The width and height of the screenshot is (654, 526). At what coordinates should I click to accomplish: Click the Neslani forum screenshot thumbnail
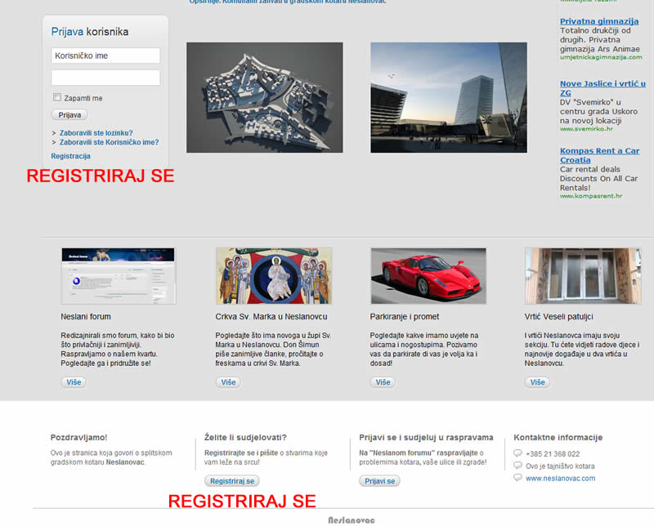click(119, 276)
